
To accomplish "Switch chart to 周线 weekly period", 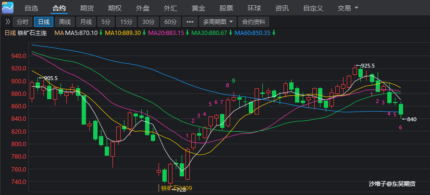I will pyautogui.click(x=65, y=22).
